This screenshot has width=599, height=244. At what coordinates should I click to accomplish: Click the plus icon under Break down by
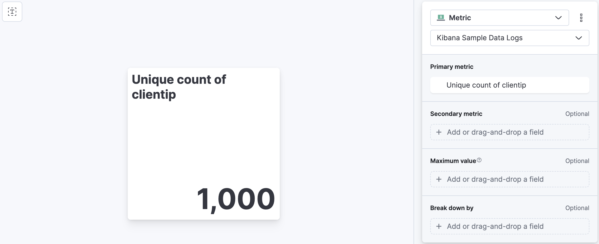coord(439,226)
